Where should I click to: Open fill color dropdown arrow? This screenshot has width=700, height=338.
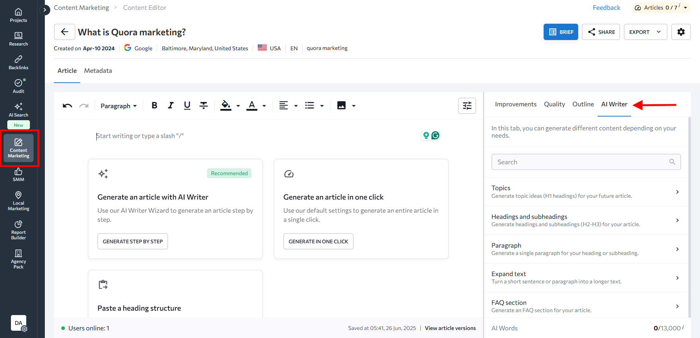pyautogui.click(x=238, y=106)
